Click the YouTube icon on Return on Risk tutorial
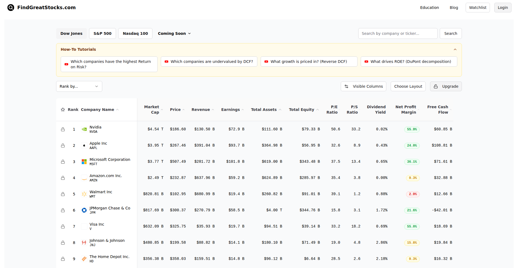This screenshot has width=518, height=268. point(66,64)
